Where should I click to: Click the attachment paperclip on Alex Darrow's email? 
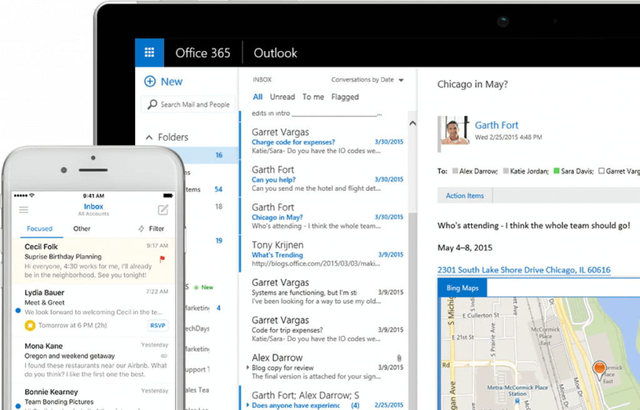[x=399, y=358]
